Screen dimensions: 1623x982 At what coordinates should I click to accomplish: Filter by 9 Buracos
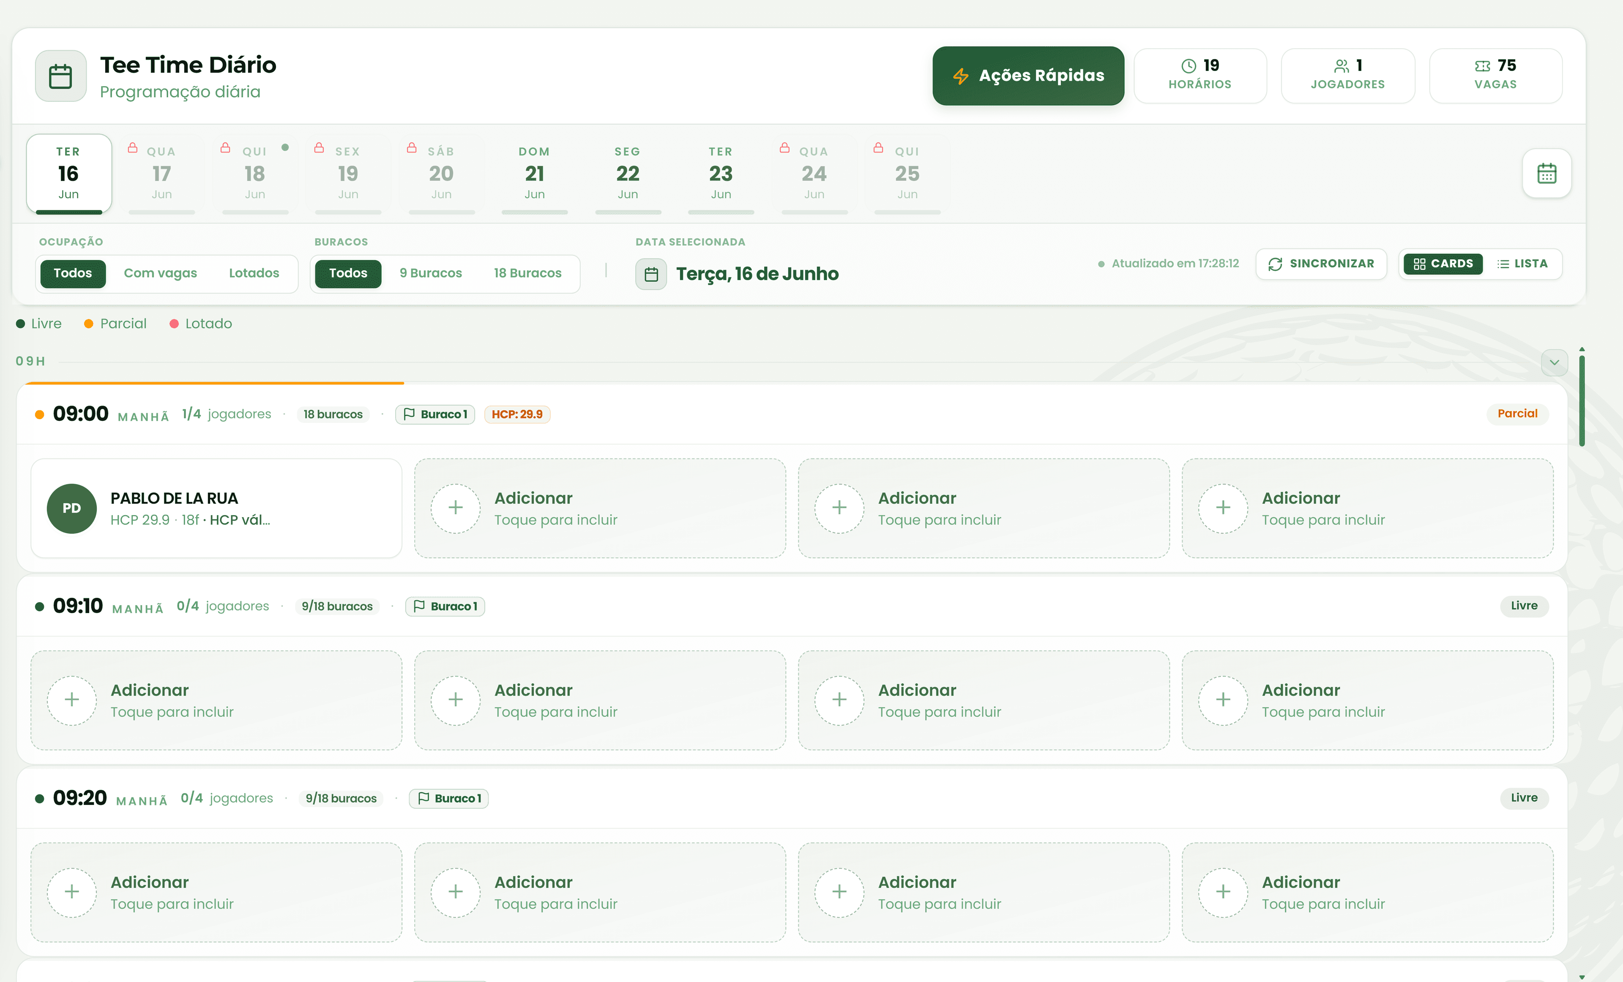tap(430, 273)
